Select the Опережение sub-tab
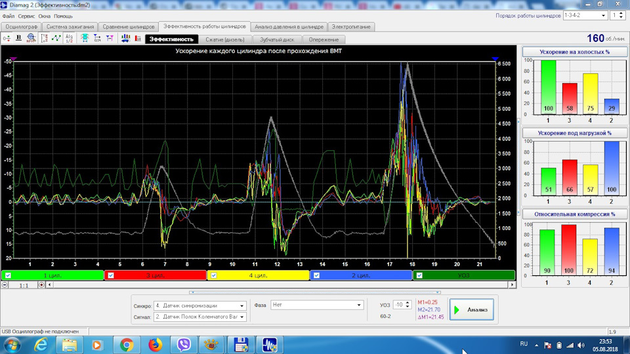The image size is (630, 354). tap(324, 39)
